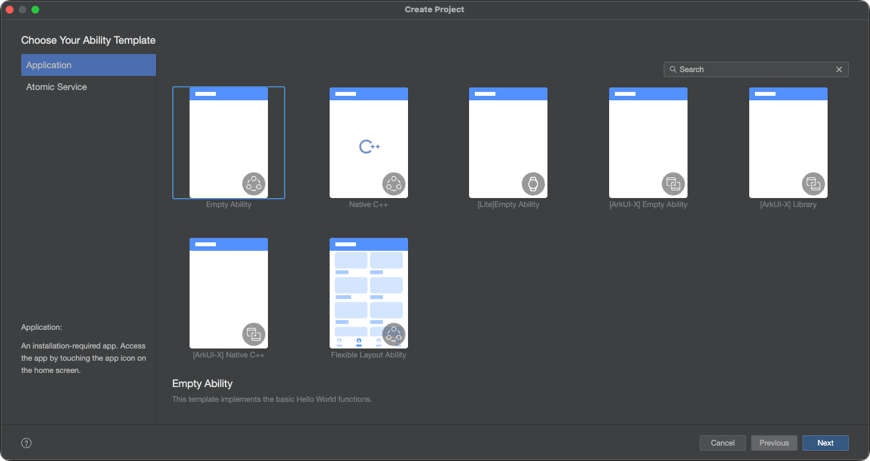Pick the [ArkUI-X] Empty Ability template
This screenshot has width=870, height=461.
(x=648, y=143)
